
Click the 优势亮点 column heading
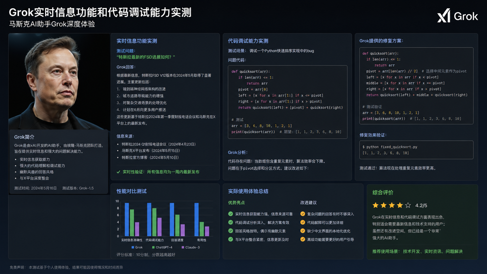[237, 203]
